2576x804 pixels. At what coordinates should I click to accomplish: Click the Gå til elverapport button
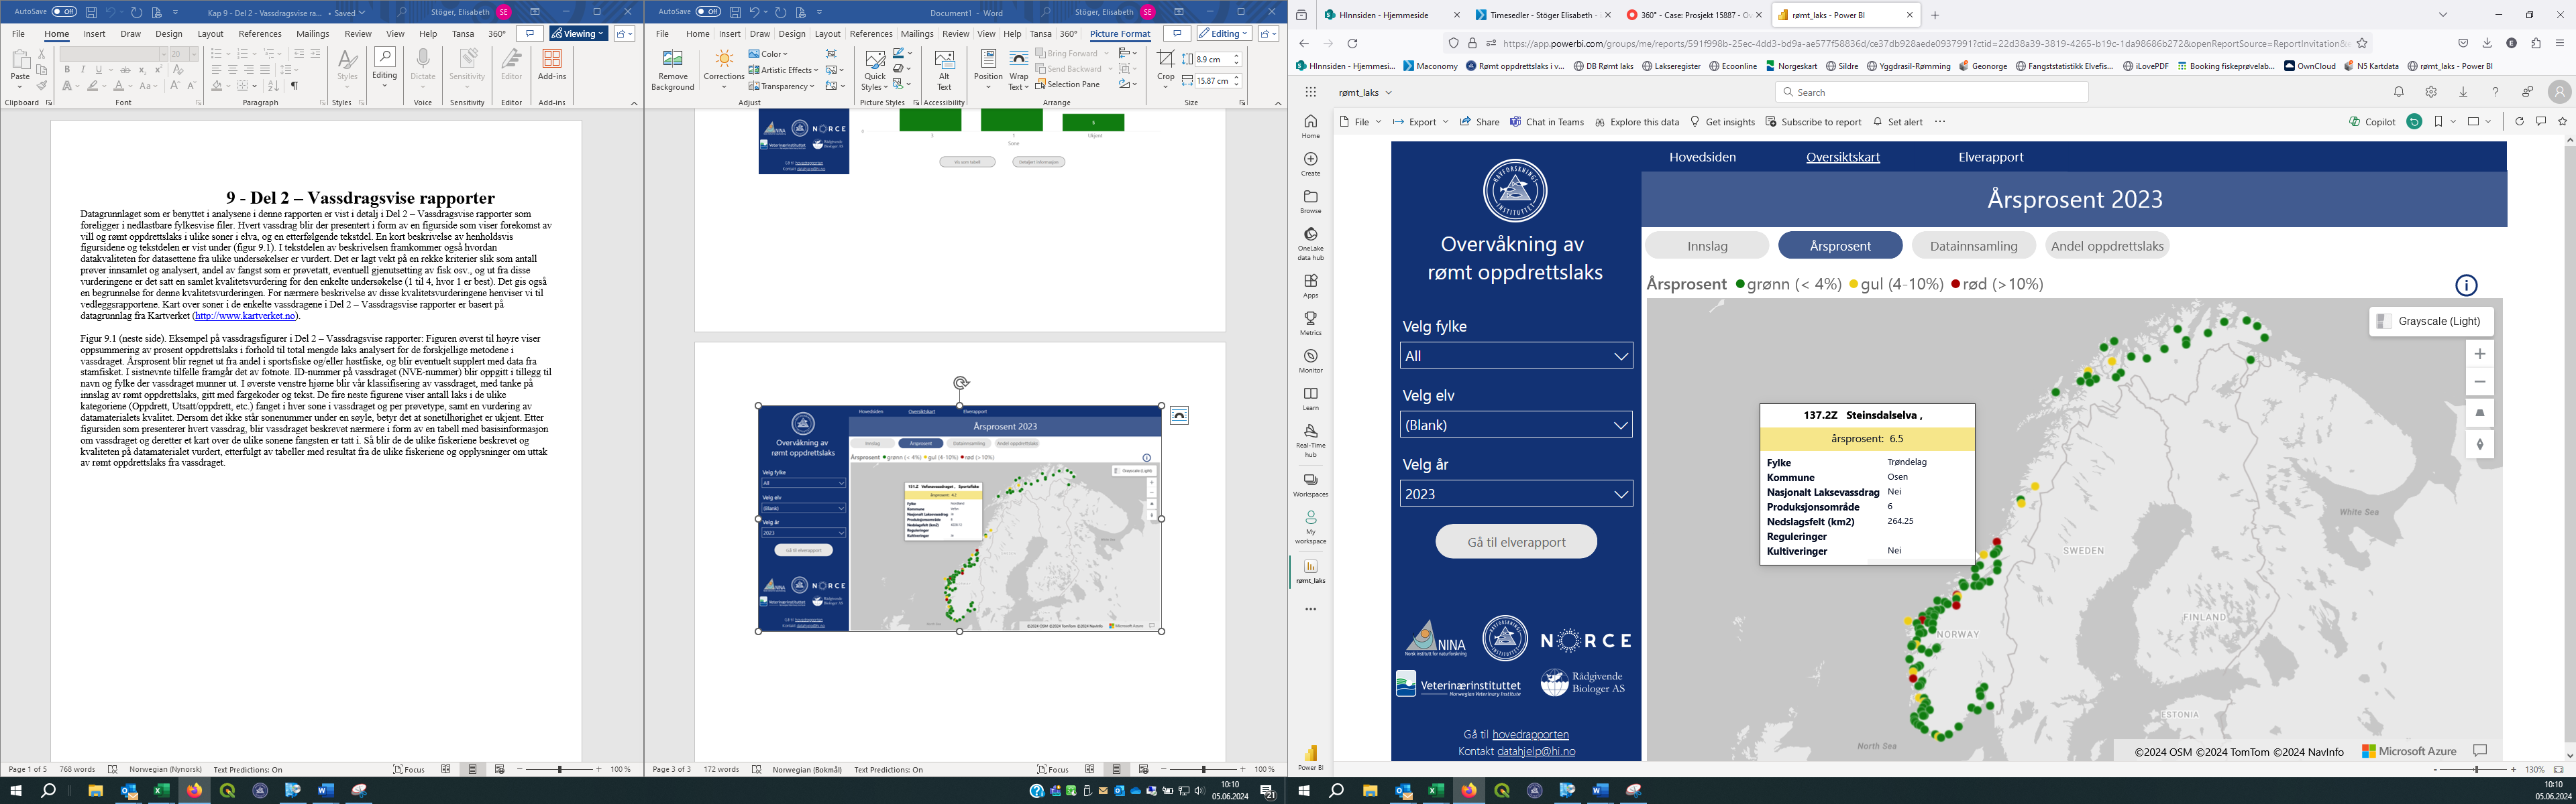point(1516,541)
